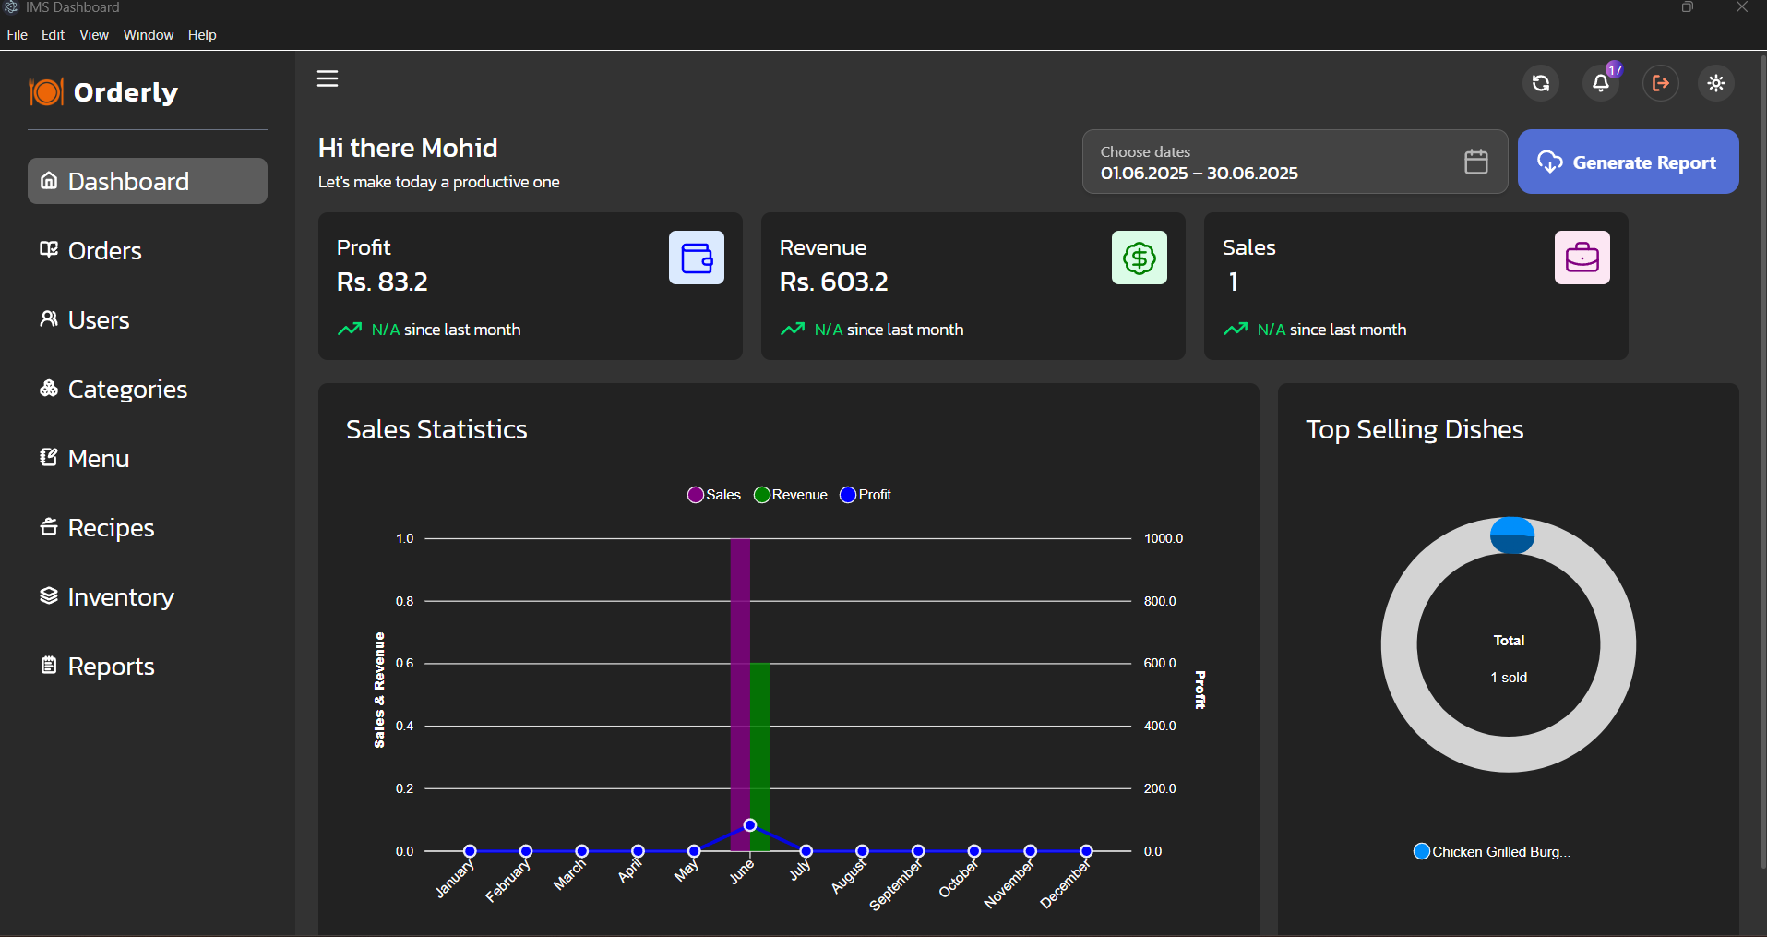This screenshot has width=1767, height=937.
Task: Click the Inventory layers icon
Action: click(49, 595)
